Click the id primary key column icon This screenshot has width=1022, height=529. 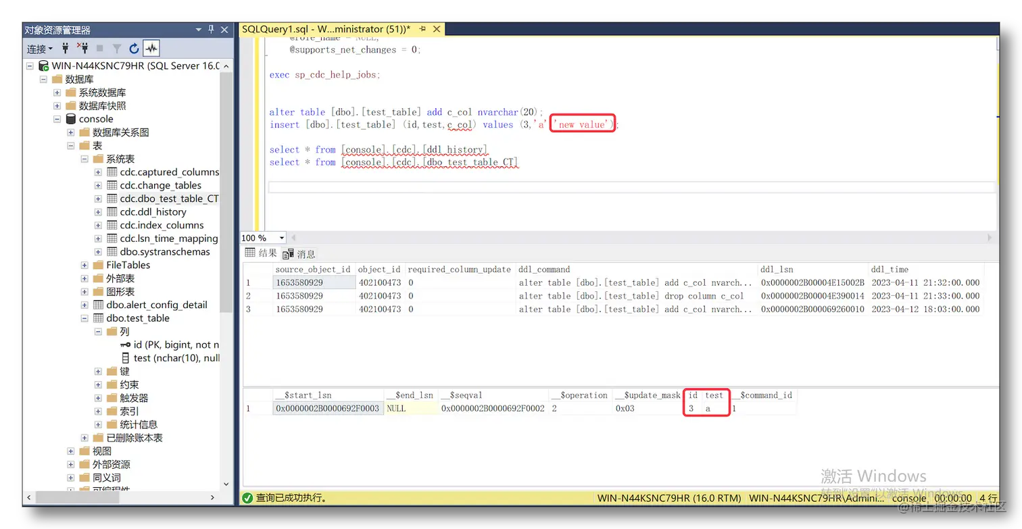(126, 345)
